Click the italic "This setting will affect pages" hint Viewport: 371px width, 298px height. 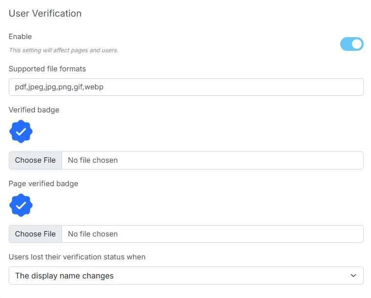click(63, 50)
